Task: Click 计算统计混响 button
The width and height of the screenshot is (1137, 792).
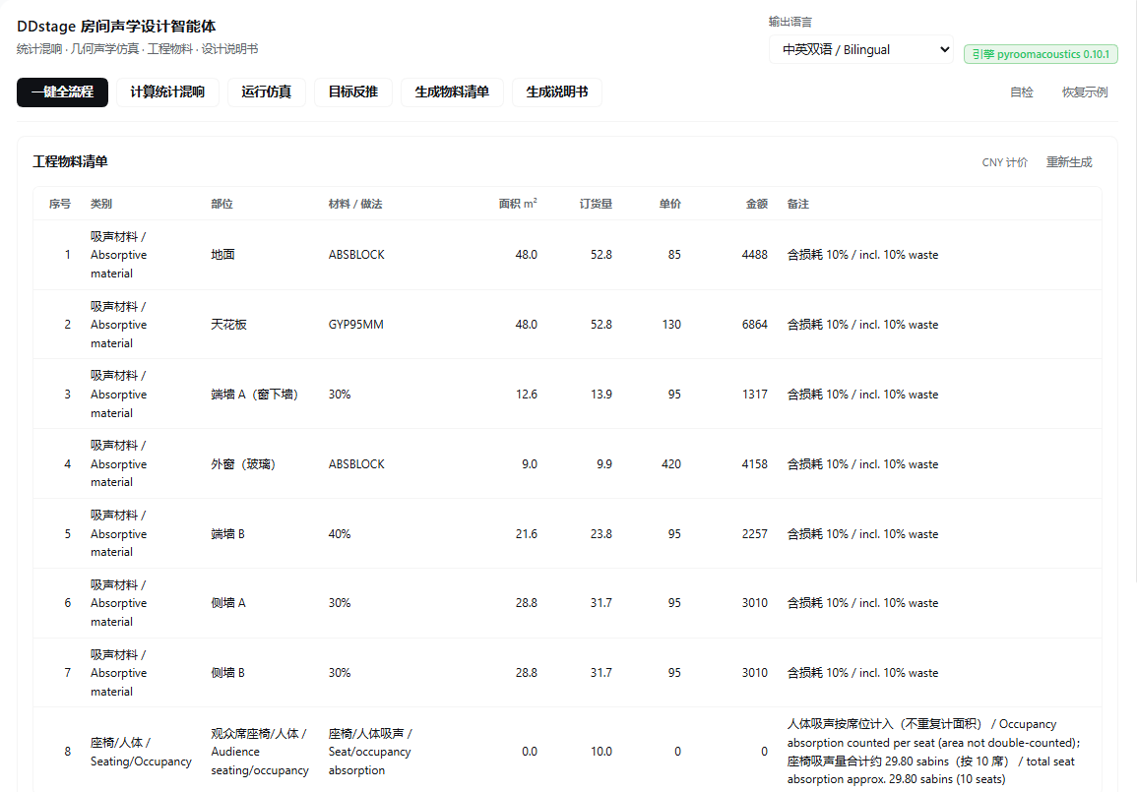Action: coord(167,92)
